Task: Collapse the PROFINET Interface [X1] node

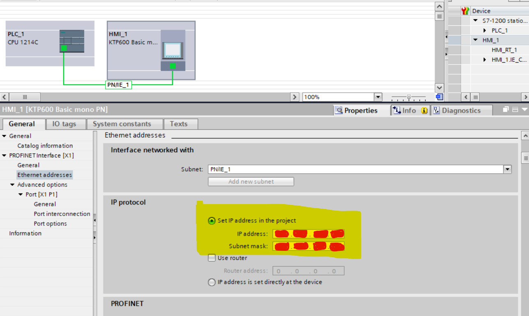Action: pos(4,156)
